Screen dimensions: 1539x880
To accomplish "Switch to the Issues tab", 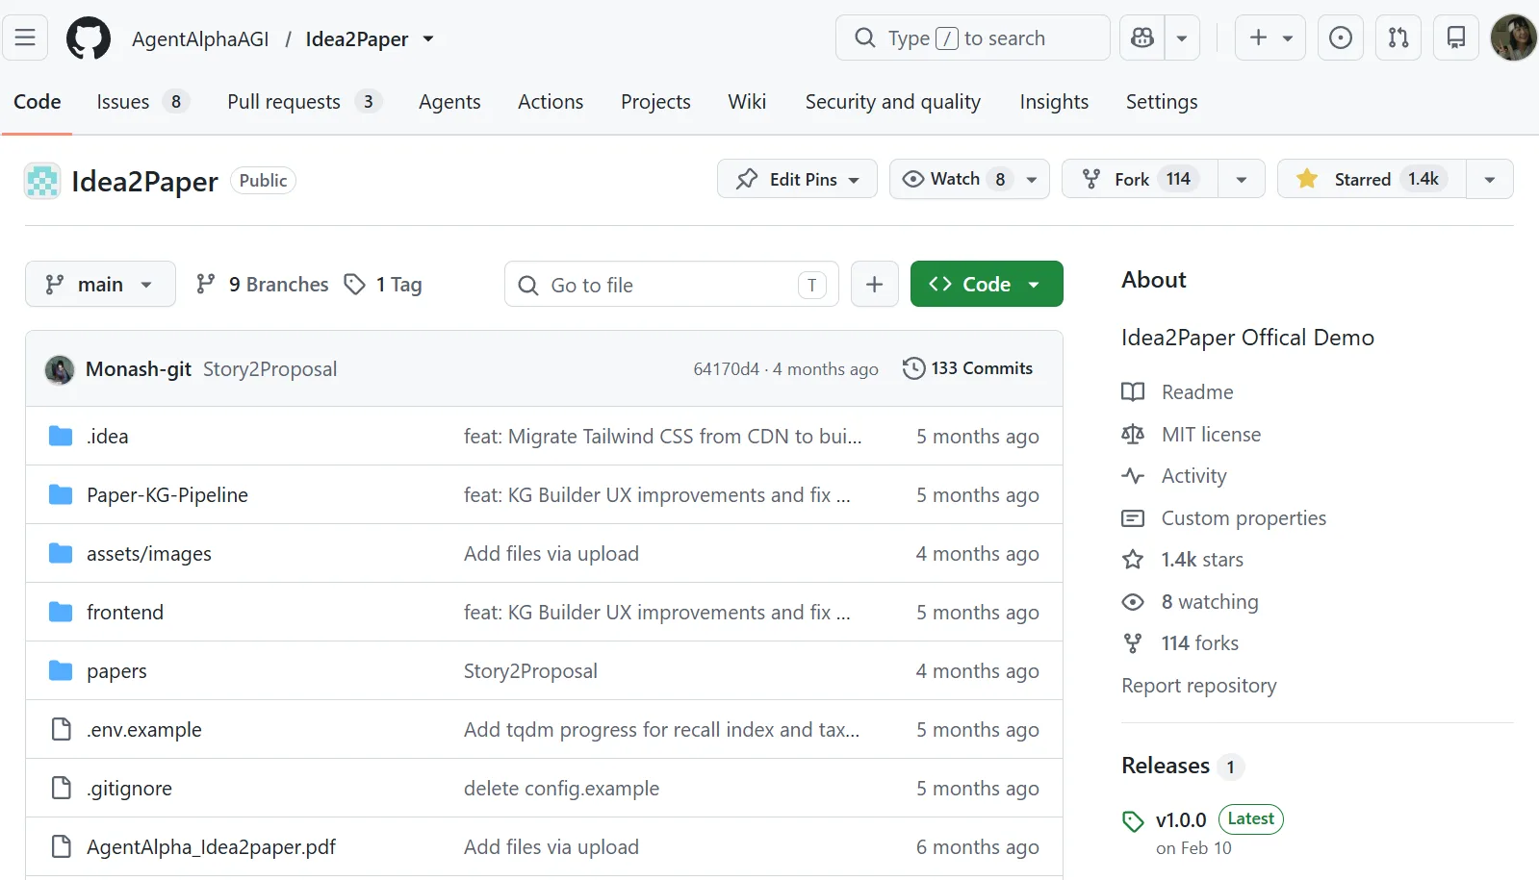I will point(142,102).
